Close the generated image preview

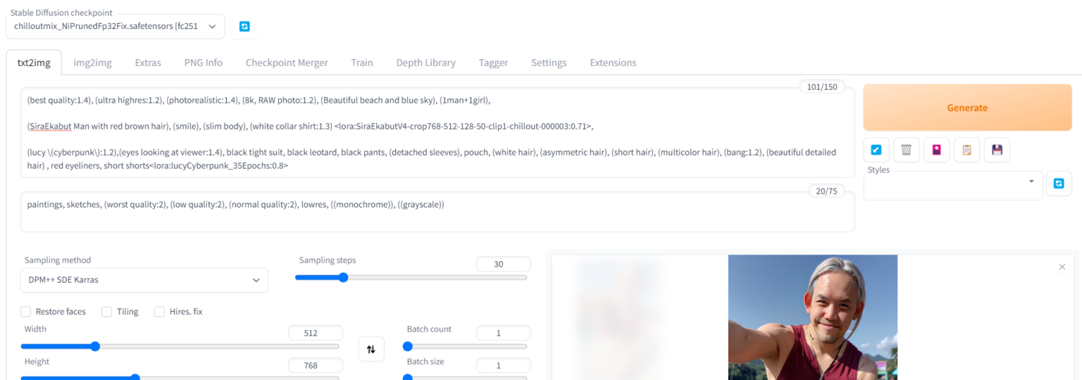click(1062, 267)
